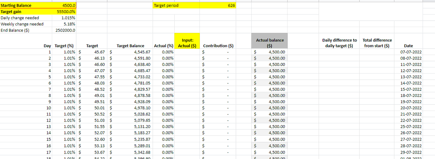The height and width of the screenshot is (159, 435).
Task: Click the Target gain label cell
Action: click(x=26, y=12)
